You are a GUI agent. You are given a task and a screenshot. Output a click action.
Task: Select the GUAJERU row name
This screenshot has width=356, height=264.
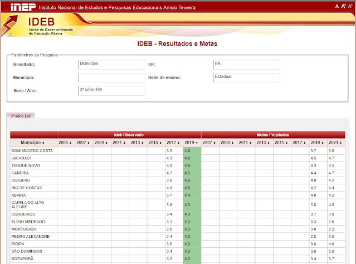click(x=21, y=180)
